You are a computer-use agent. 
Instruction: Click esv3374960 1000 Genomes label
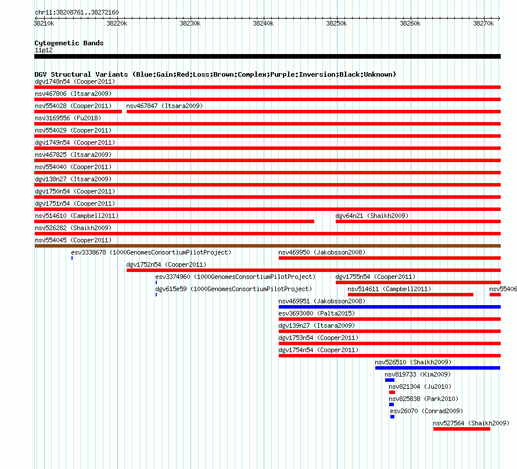point(235,277)
